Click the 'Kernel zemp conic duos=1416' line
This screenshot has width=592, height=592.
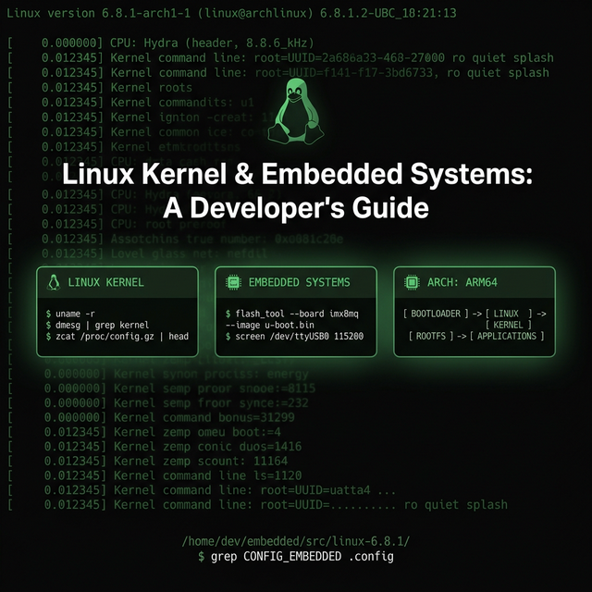(154, 447)
